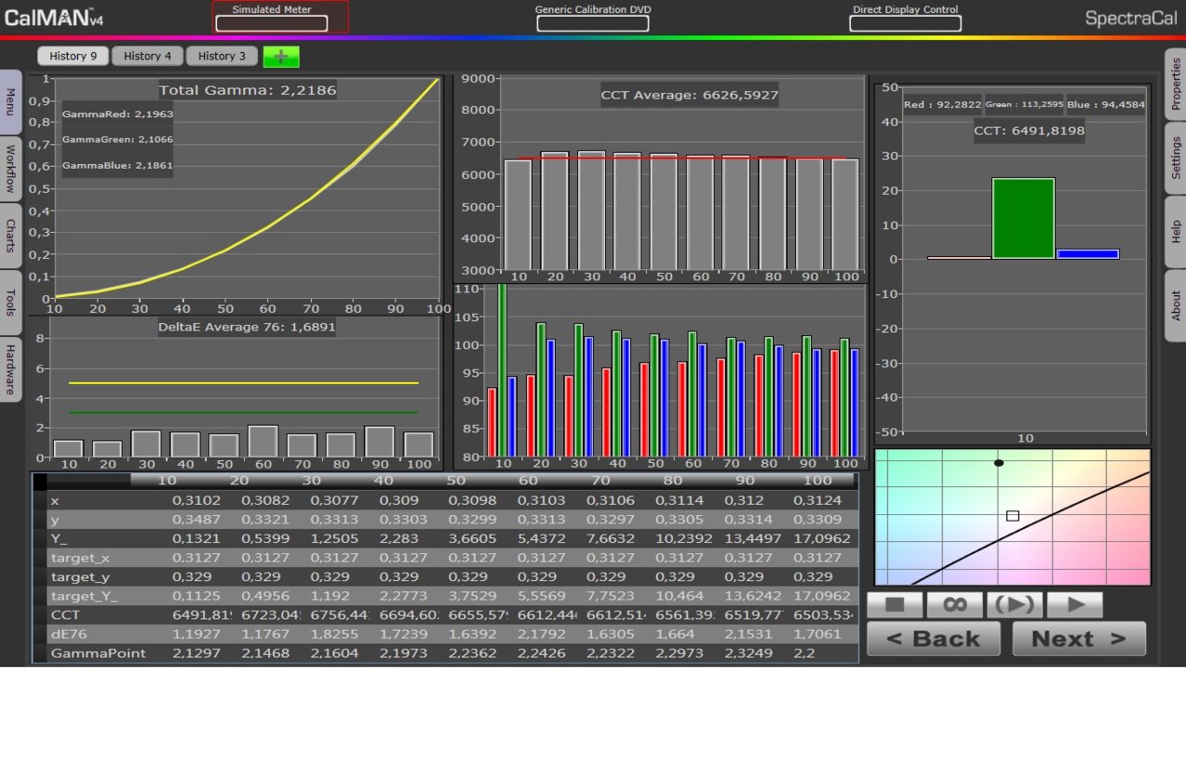Open the Menu side tab
The width and height of the screenshot is (1186, 760).
[10, 102]
